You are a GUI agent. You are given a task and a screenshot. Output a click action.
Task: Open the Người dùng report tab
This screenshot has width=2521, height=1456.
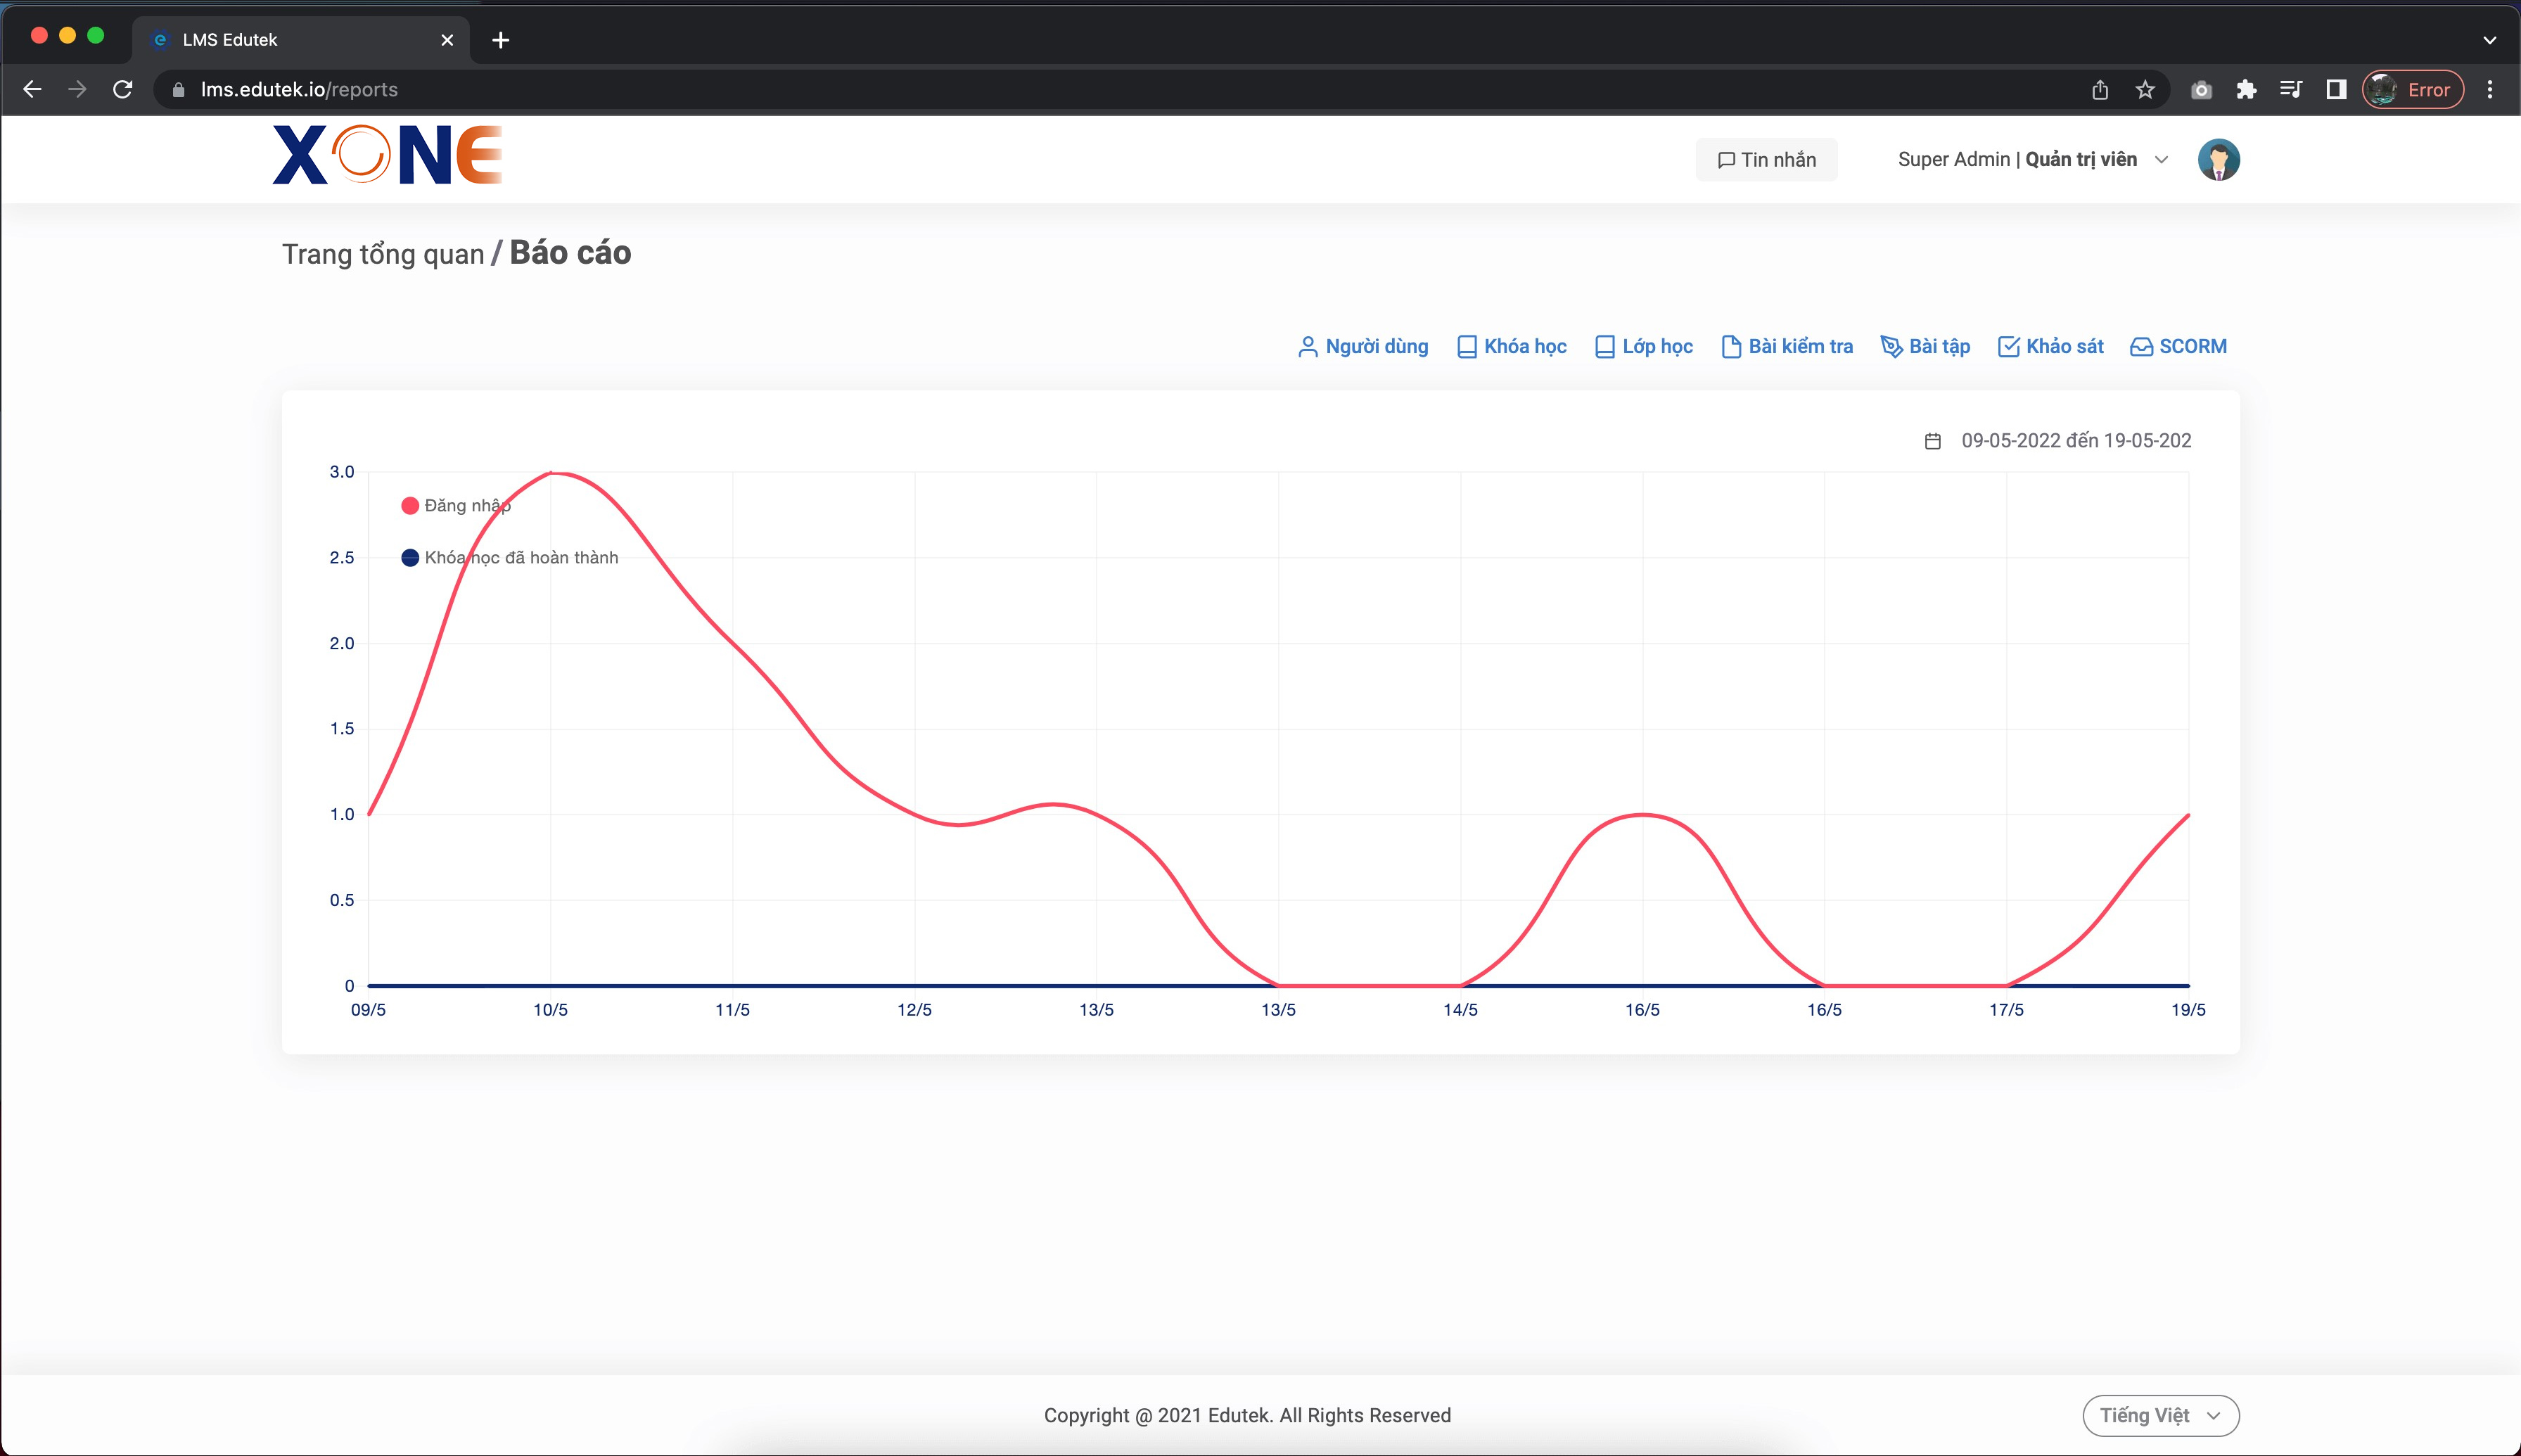[1363, 346]
